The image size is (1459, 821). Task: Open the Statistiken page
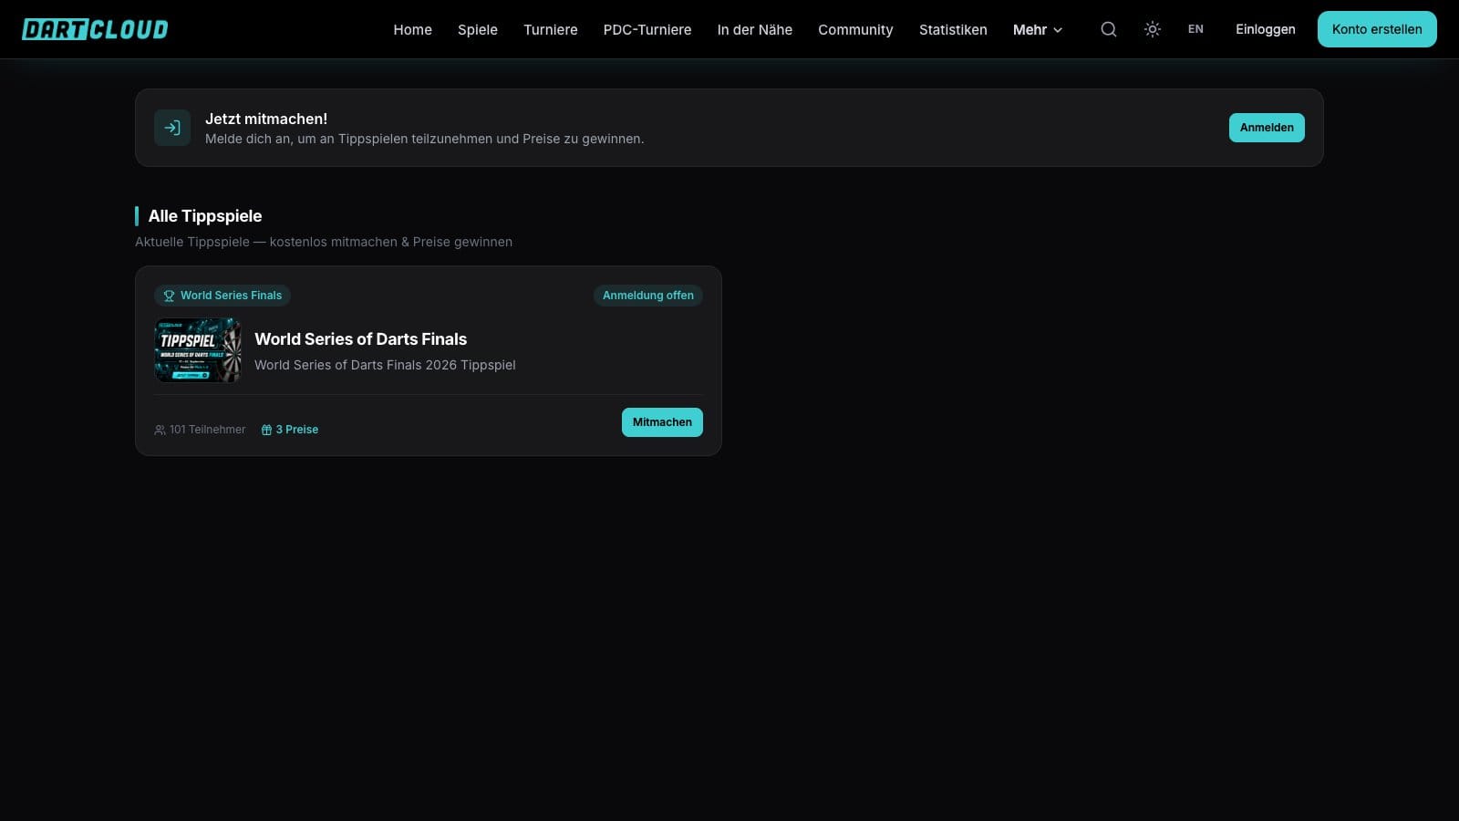tap(953, 29)
